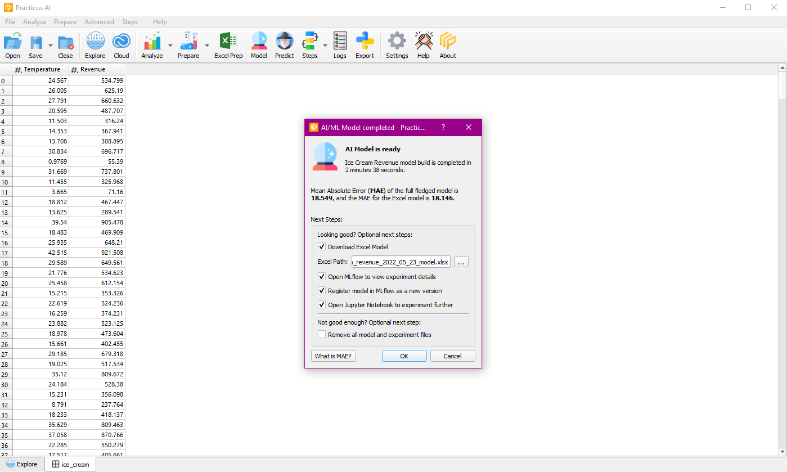Click the Excel Path input field
The width and height of the screenshot is (787, 472).
[401, 262]
